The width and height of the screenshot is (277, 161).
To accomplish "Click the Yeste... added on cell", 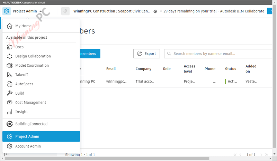I will [x=251, y=82].
